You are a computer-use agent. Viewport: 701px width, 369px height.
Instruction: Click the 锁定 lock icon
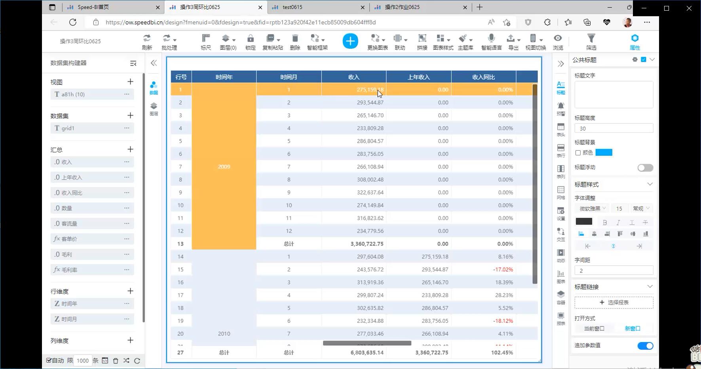tap(250, 39)
